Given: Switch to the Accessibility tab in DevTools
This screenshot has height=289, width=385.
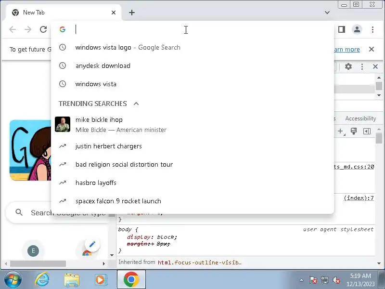Looking at the screenshot, I should pyautogui.click(x=360, y=118).
